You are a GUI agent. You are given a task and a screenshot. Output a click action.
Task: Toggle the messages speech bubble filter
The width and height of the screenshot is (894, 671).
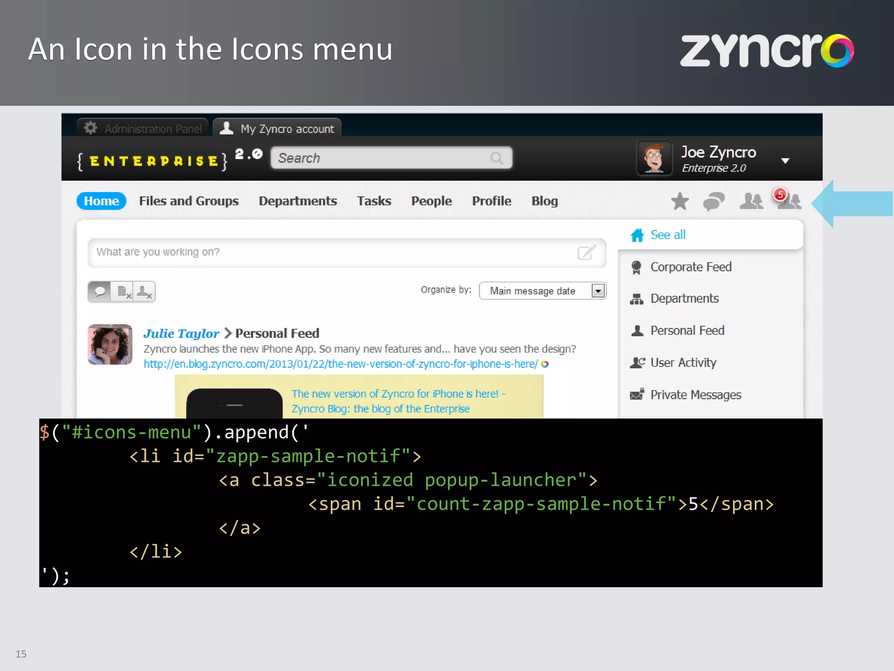coord(100,291)
